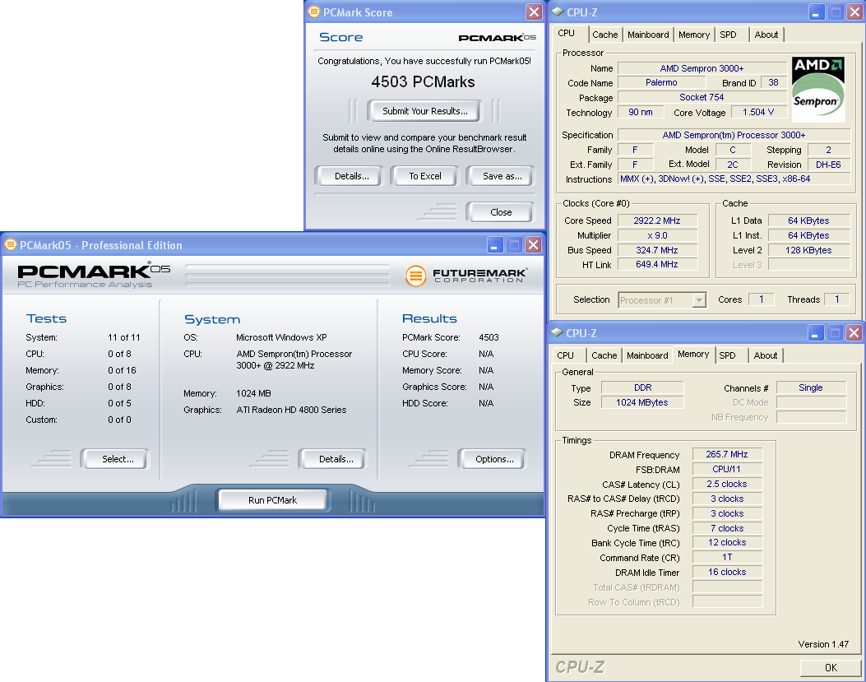
Task: Click Submit Your Results button
Action: tap(424, 111)
